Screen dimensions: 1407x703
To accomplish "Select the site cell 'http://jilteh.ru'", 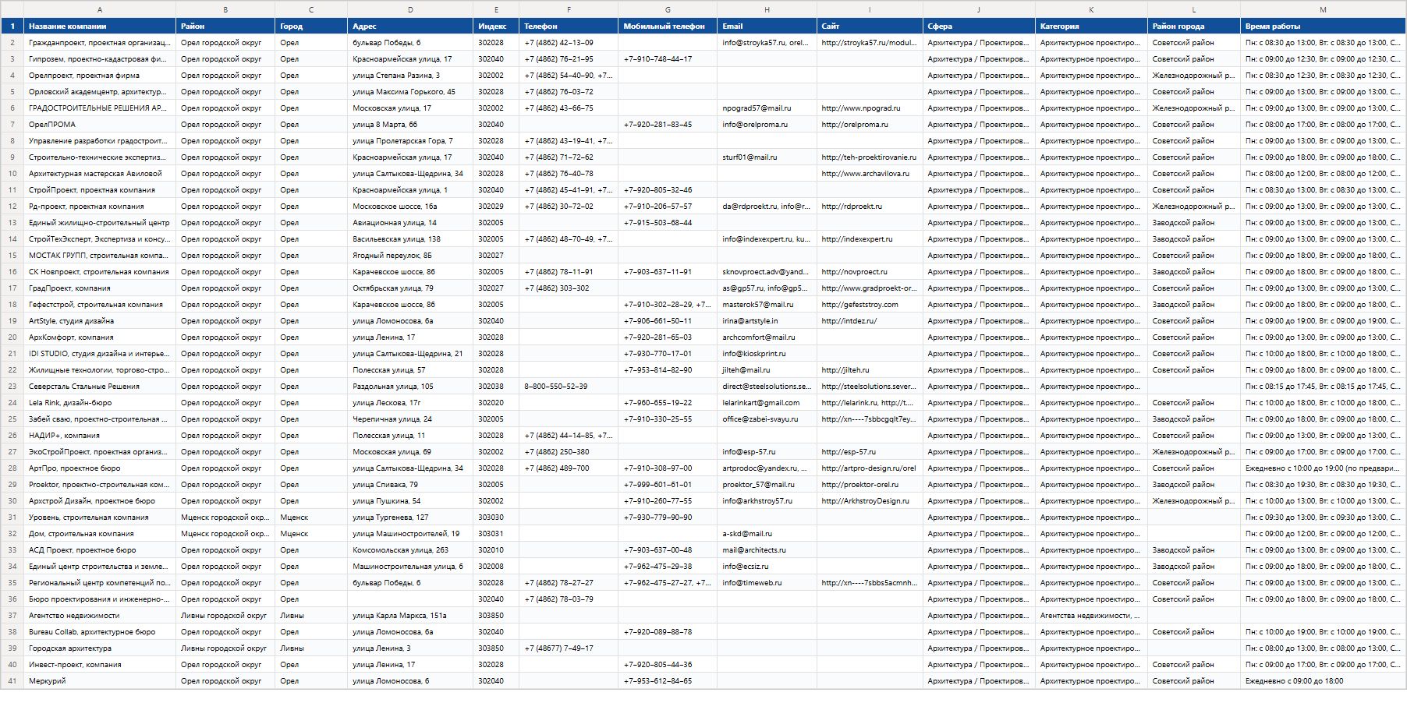I will tap(870, 370).
